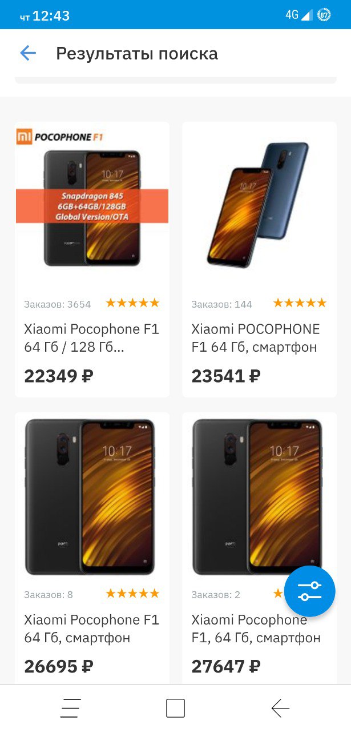Open the product image priced 27647 ₽
The height and width of the screenshot is (732, 351).
[259, 496]
